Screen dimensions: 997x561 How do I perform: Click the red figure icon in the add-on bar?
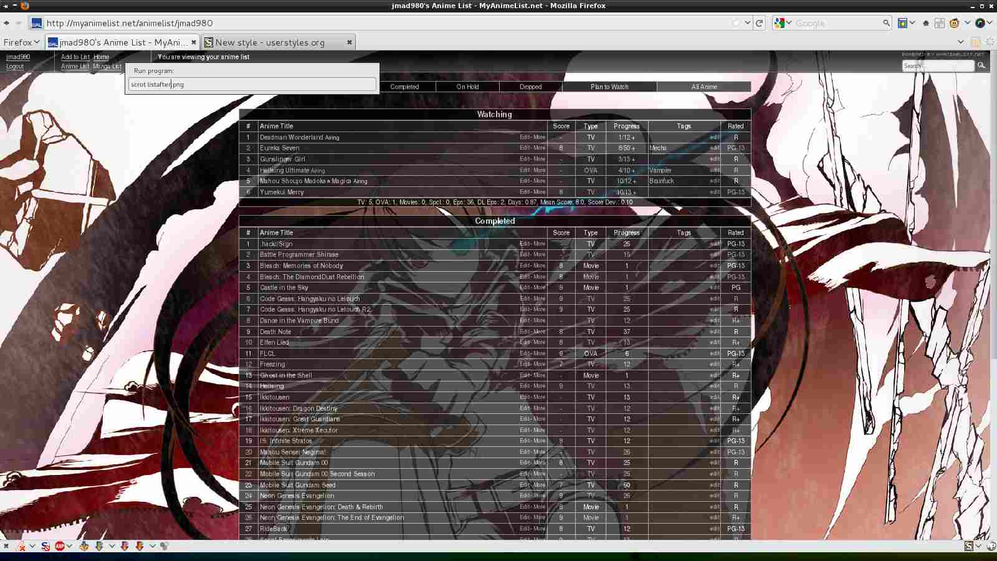click(21, 546)
